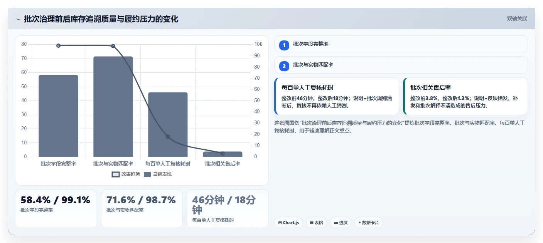Select the 批次相关售后率 bar

pyautogui.click(x=223, y=154)
